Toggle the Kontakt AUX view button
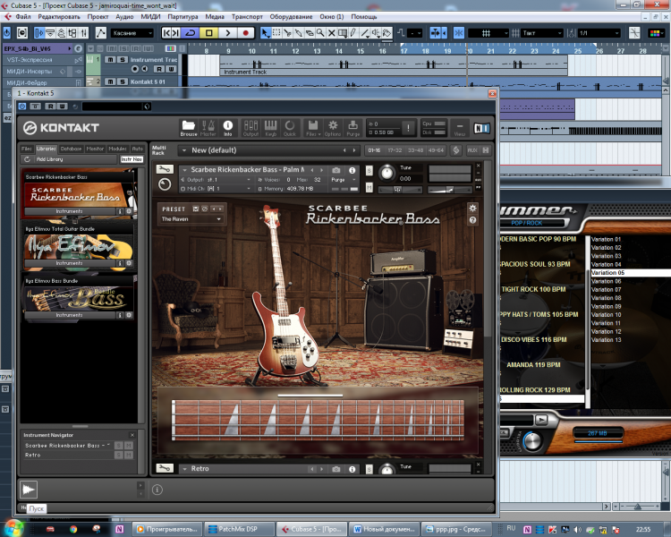Viewport: 671px width, 537px height. 472,150
